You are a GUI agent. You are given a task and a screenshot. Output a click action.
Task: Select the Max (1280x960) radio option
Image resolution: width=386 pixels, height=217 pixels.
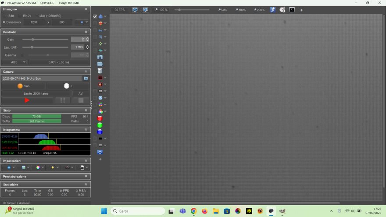pos(37,16)
